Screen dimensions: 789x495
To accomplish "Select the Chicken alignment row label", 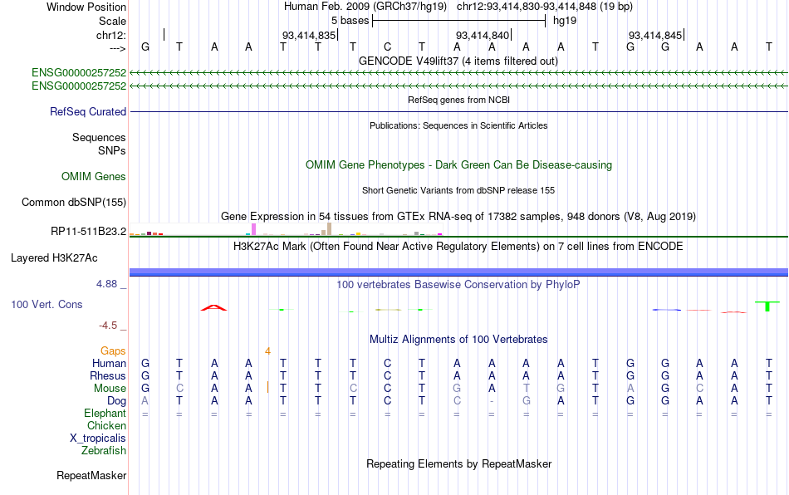I will (106, 426).
